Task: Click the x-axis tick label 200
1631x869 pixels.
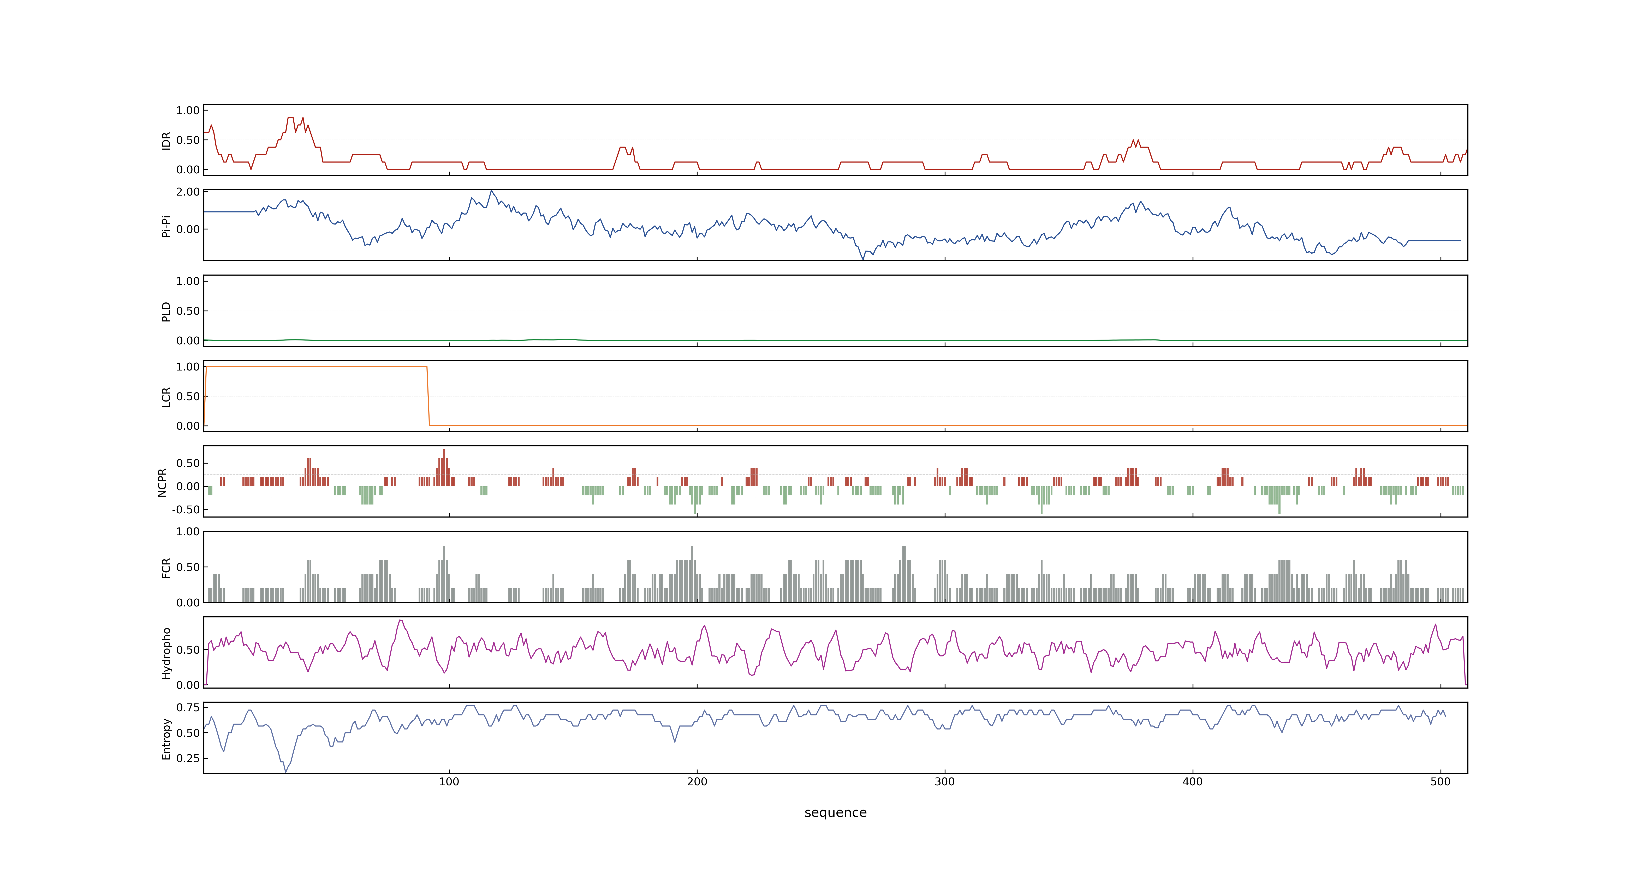Action: [x=697, y=782]
